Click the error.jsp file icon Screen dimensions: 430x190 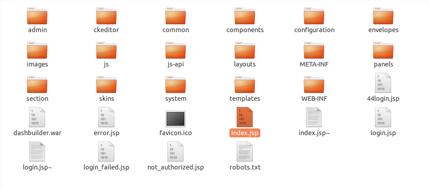coord(106,117)
